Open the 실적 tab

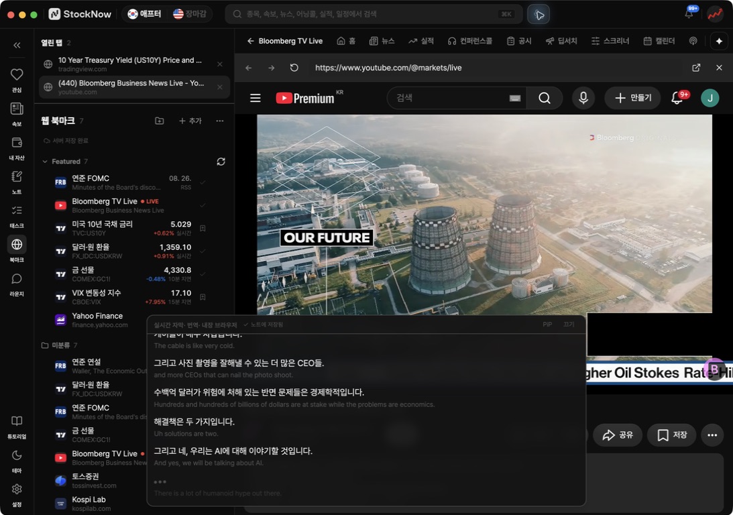(421, 41)
